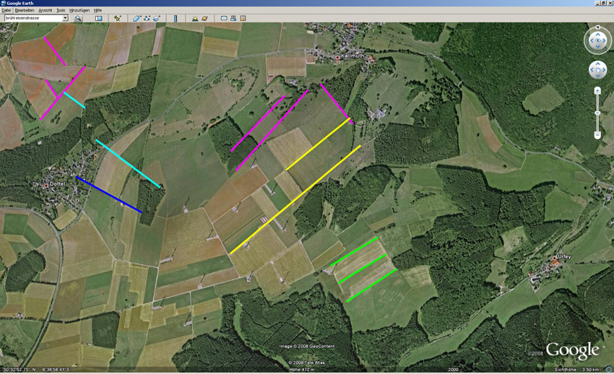Open the Tools menu

tap(61, 10)
